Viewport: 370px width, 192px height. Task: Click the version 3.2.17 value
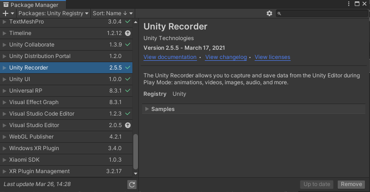(x=114, y=171)
